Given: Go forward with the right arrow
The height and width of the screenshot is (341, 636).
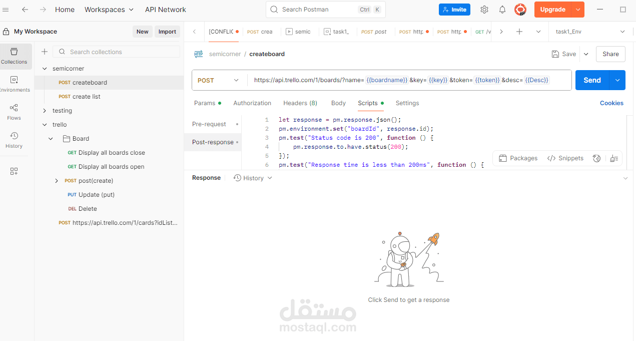Looking at the screenshot, I should (x=43, y=10).
